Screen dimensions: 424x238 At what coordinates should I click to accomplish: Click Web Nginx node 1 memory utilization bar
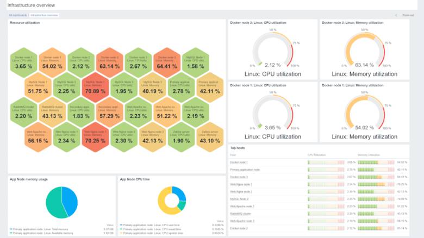tap(376, 184)
